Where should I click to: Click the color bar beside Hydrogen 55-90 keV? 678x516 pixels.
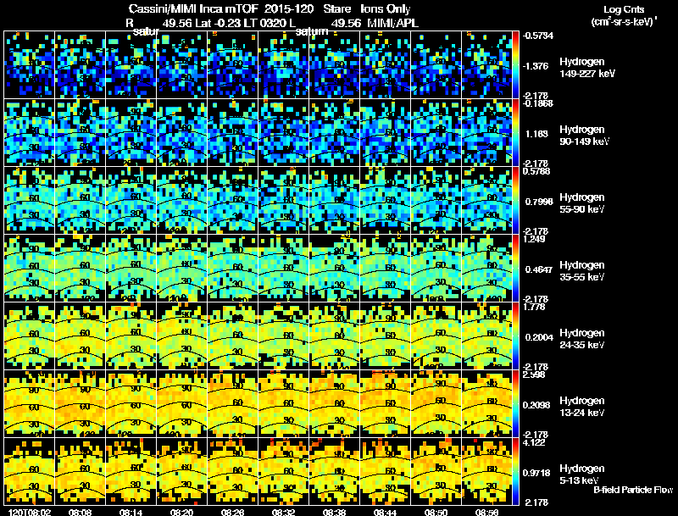[x=515, y=200]
